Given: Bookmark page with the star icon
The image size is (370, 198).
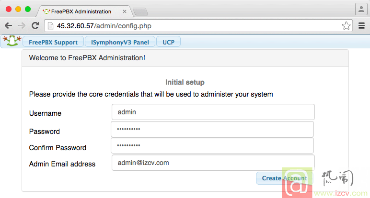Looking at the screenshot, I should coord(346,26).
